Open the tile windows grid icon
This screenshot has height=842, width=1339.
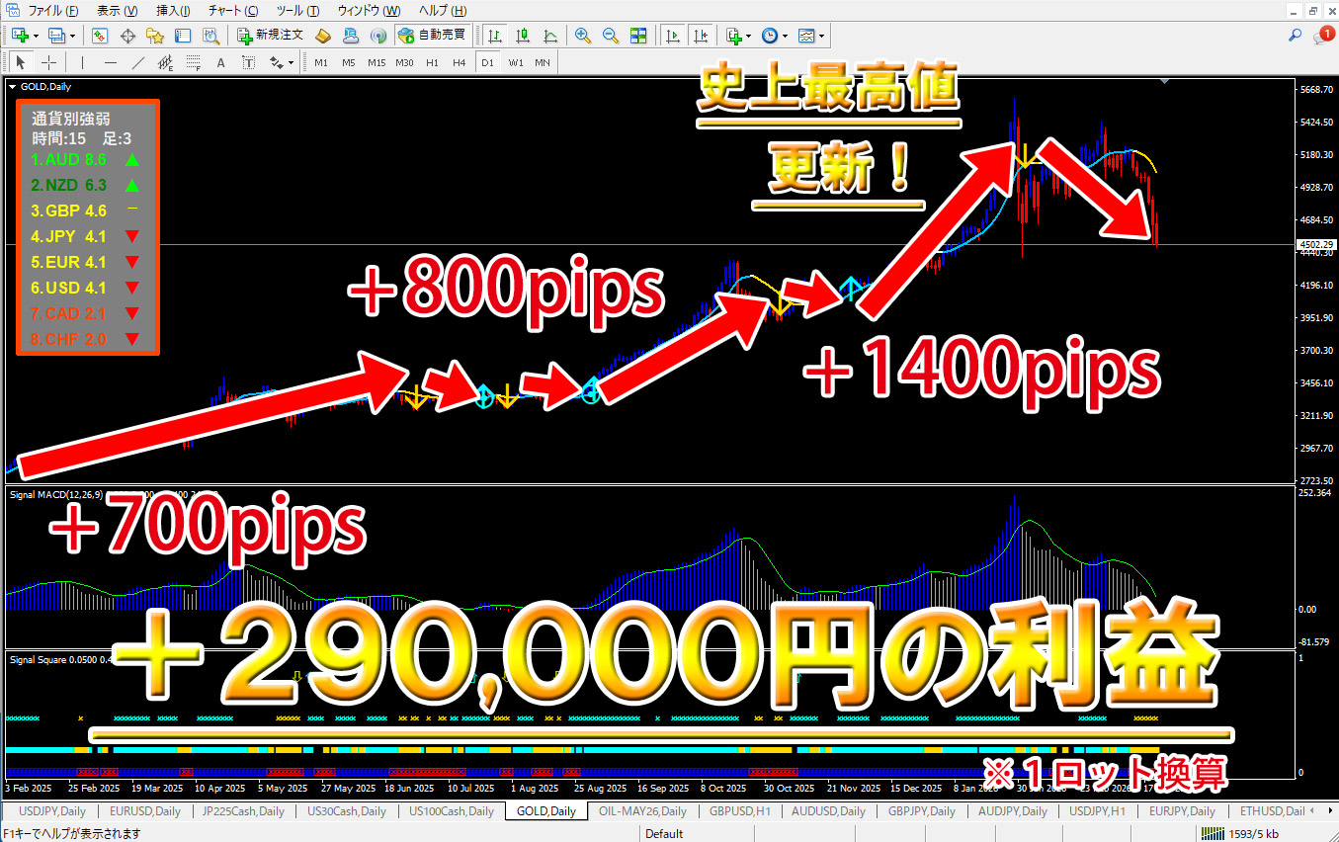coord(638,36)
